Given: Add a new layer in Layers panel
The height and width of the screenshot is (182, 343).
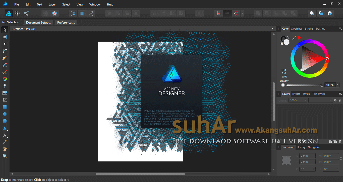Looking at the screenshot, I should click(x=330, y=142).
